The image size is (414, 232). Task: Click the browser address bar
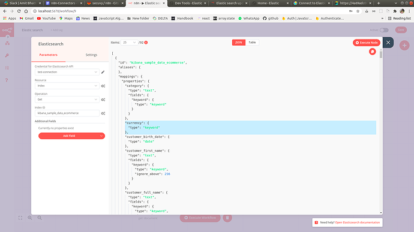pyautogui.click(x=190, y=11)
